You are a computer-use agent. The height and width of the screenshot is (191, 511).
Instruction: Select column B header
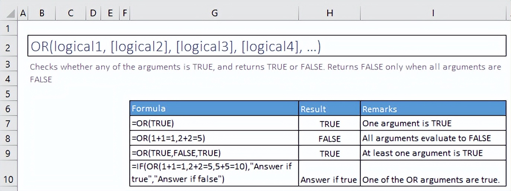[42, 13]
